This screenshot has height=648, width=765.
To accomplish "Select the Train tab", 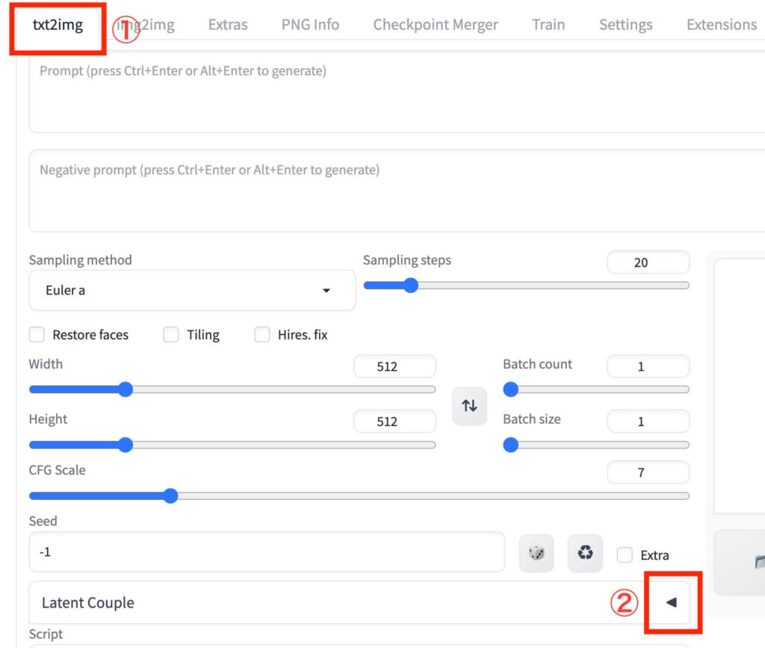I will 548,25.
